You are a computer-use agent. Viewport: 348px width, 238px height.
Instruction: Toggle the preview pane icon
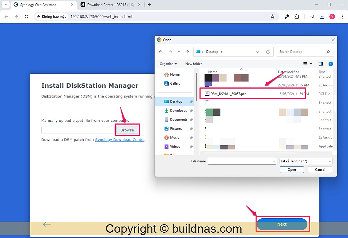click(x=320, y=64)
